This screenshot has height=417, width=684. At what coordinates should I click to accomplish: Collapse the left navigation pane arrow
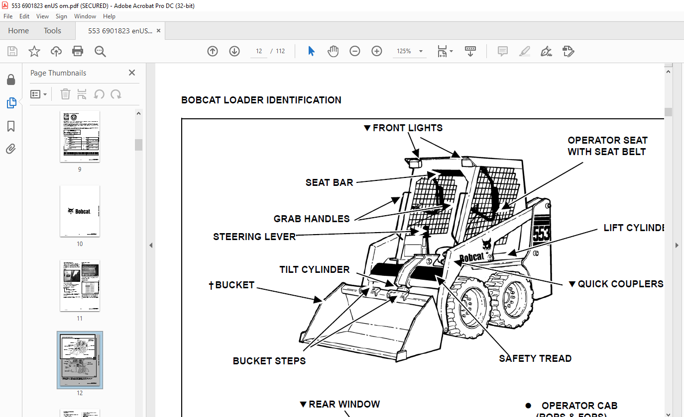point(151,245)
